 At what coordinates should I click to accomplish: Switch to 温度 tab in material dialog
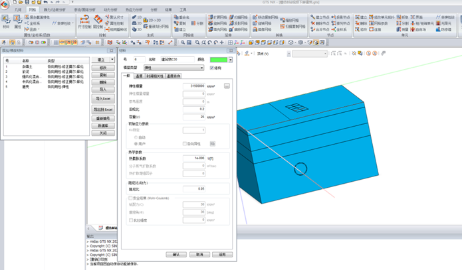click(x=139, y=76)
